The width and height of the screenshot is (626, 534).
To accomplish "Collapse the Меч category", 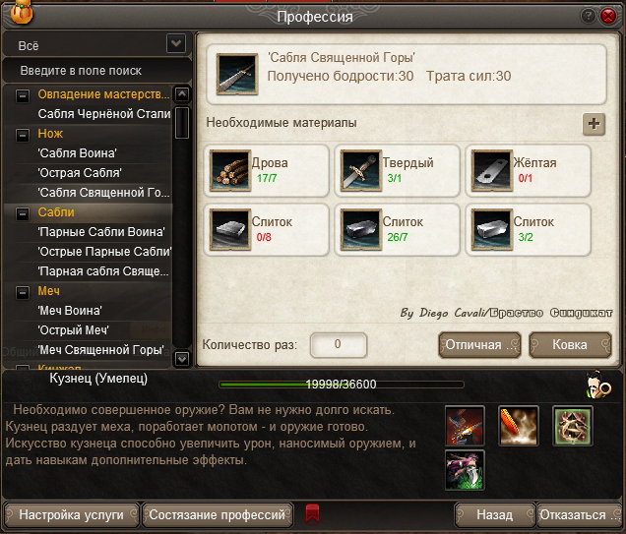I will click(23, 292).
